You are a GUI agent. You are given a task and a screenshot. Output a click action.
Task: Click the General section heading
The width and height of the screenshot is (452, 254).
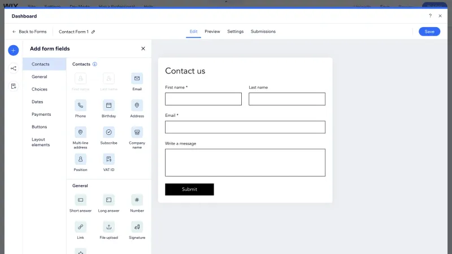pyautogui.click(x=80, y=186)
